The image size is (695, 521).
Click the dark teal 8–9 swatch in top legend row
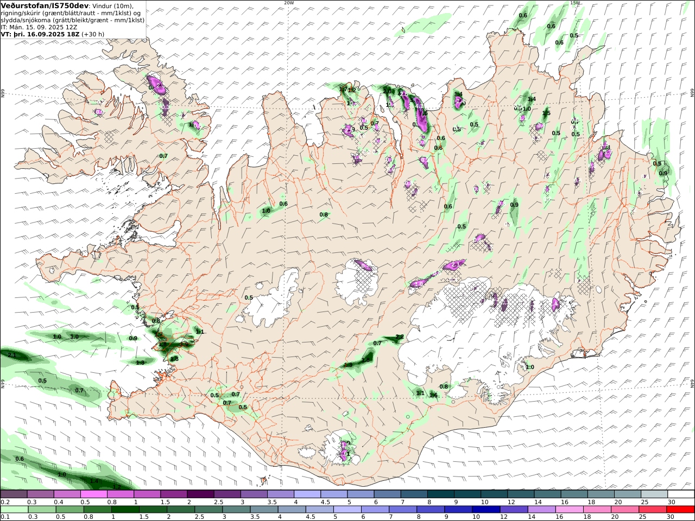(x=441, y=494)
